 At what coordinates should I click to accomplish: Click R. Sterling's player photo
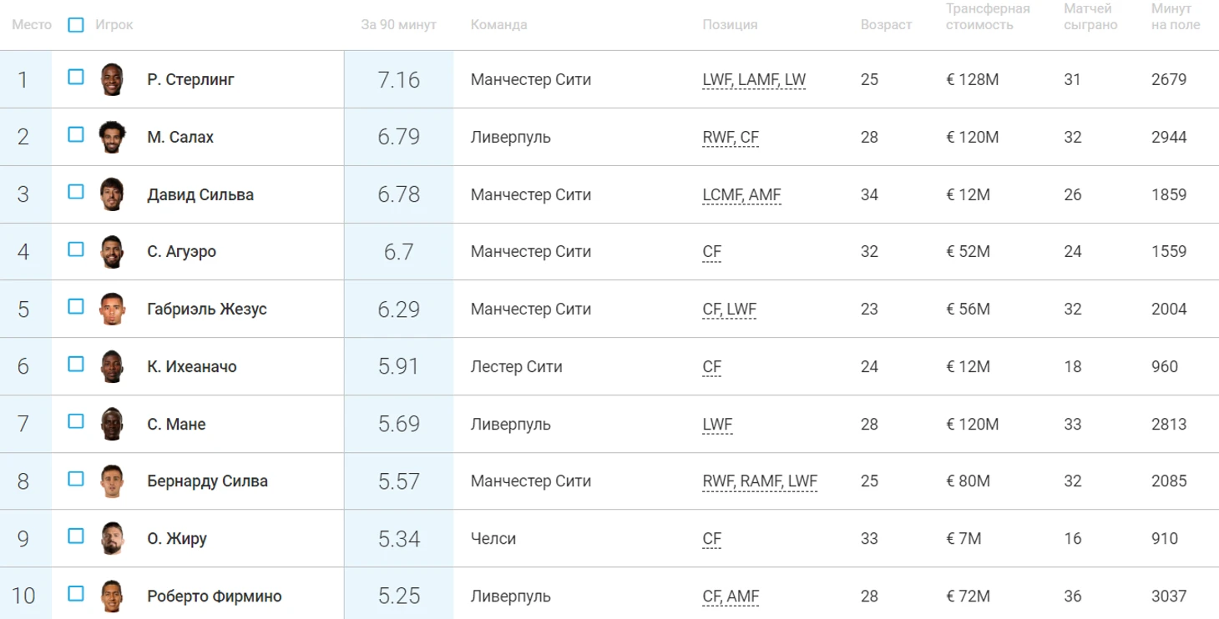pyautogui.click(x=111, y=80)
